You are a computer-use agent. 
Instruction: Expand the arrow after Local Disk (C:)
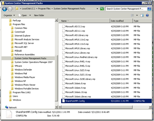[37, 9]
